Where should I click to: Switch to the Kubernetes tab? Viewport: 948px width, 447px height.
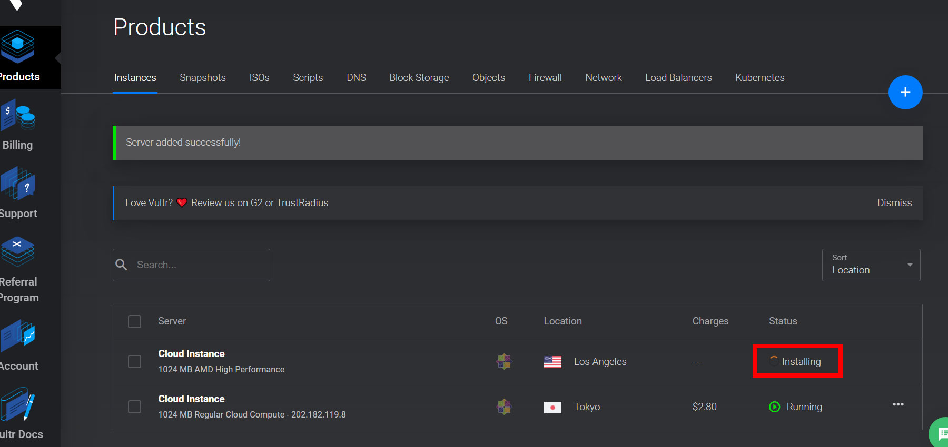pyautogui.click(x=760, y=78)
